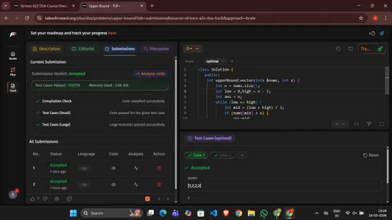View code of submission 1
392x220 pixels.
coord(114,168)
